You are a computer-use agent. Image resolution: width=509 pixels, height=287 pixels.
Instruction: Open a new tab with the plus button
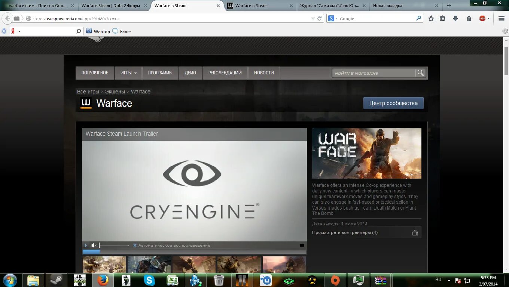(449, 6)
